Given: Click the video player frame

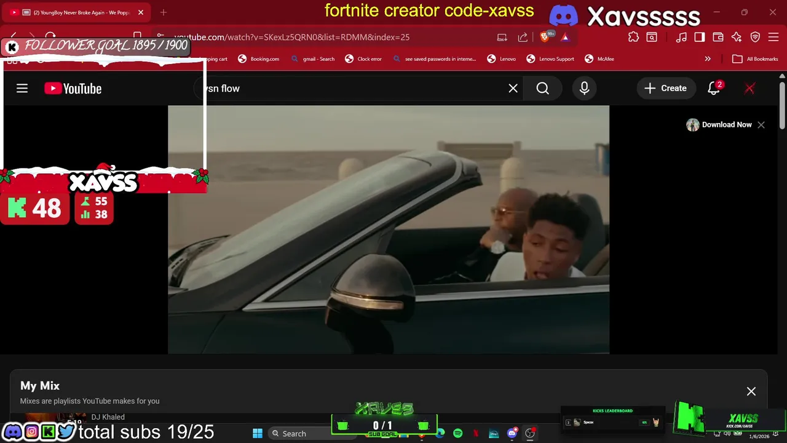Looking at the screenshot, I should pos(389,229).
